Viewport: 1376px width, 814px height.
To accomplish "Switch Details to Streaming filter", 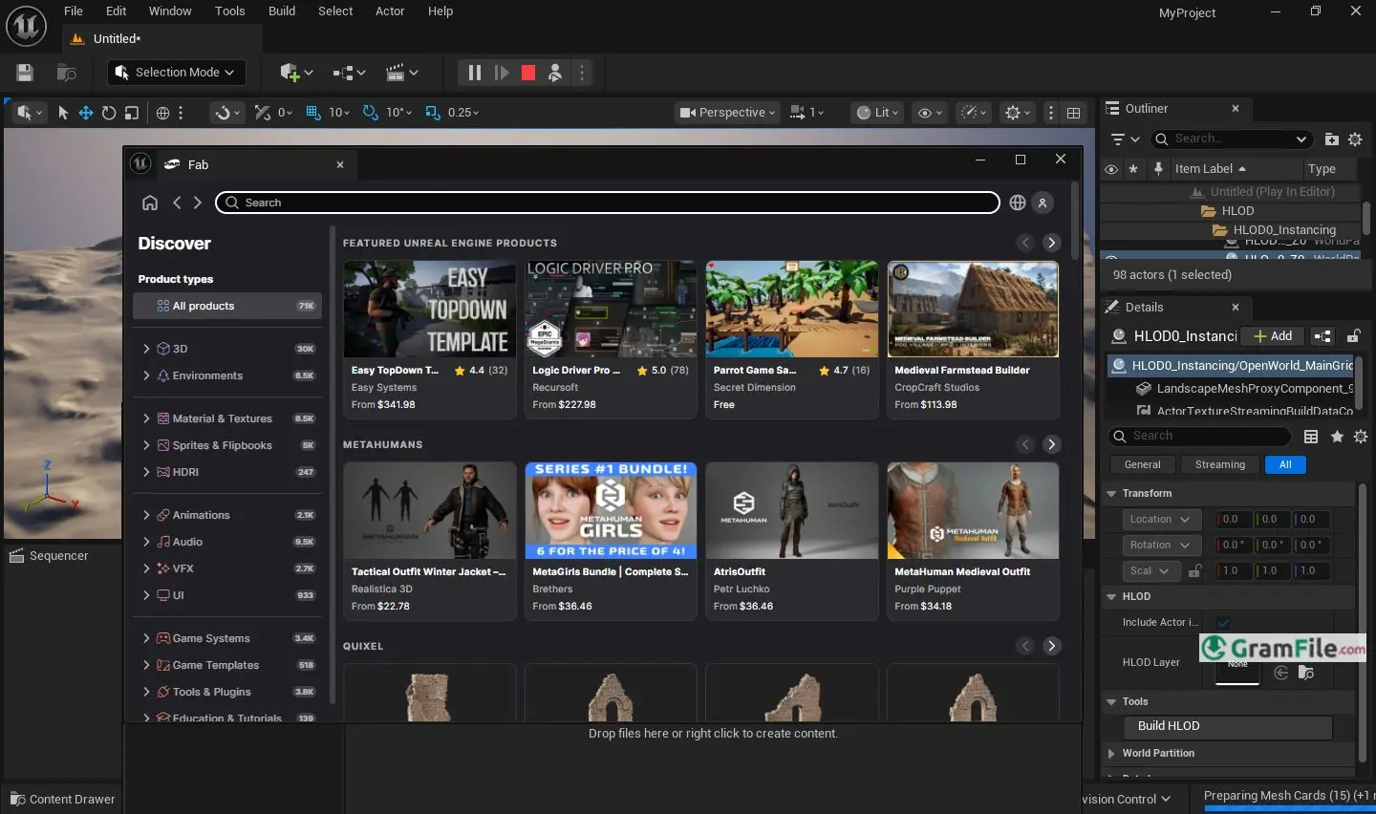I will point(1220,465).
